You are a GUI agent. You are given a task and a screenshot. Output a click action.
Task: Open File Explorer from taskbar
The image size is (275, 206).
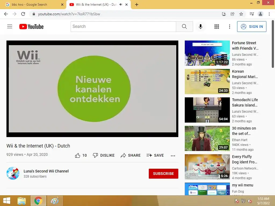(x=22, y=201)
